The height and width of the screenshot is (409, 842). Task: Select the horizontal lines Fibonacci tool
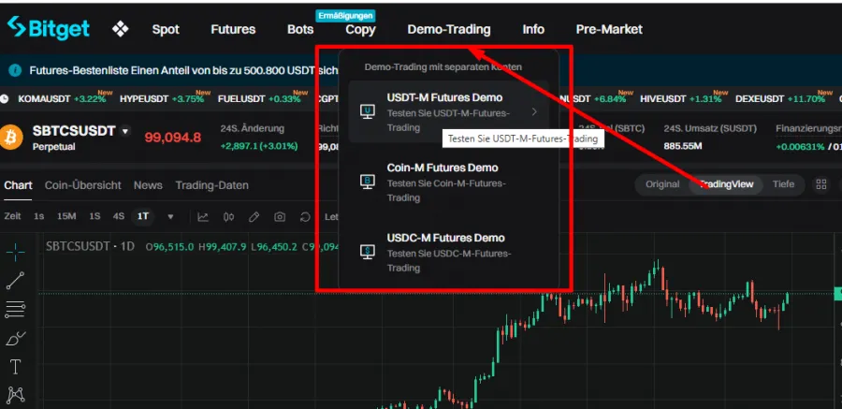pos(16,310)
